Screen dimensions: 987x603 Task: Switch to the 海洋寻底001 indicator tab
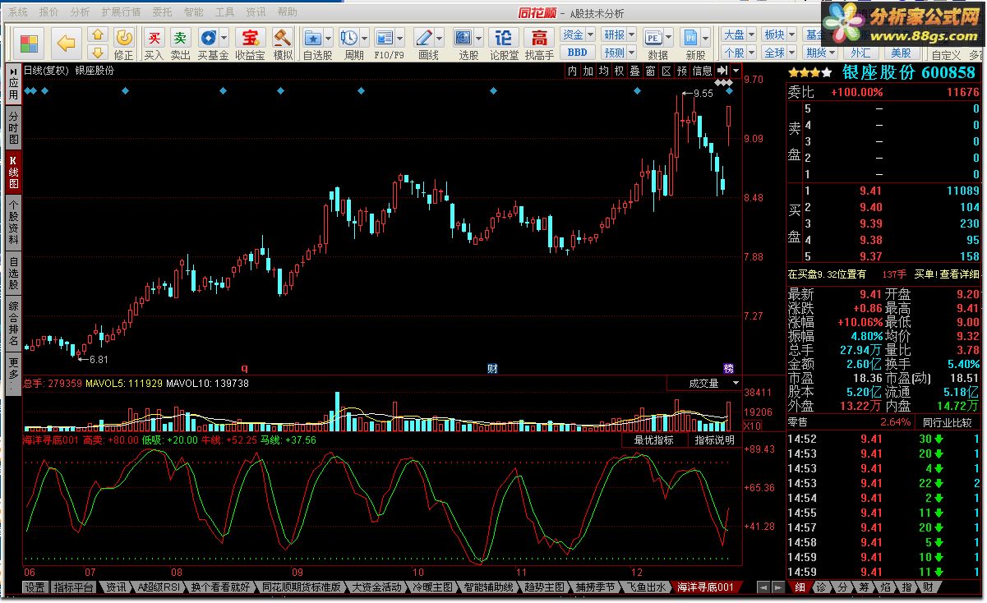coord(704,587)
